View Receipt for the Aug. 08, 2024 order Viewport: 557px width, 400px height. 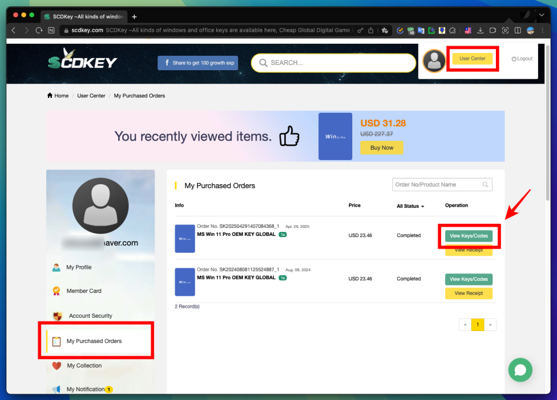pos(469,294)
